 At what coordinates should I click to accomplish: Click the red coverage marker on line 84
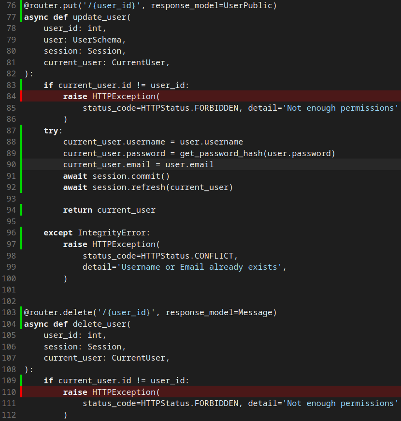[x=21, y=96]
